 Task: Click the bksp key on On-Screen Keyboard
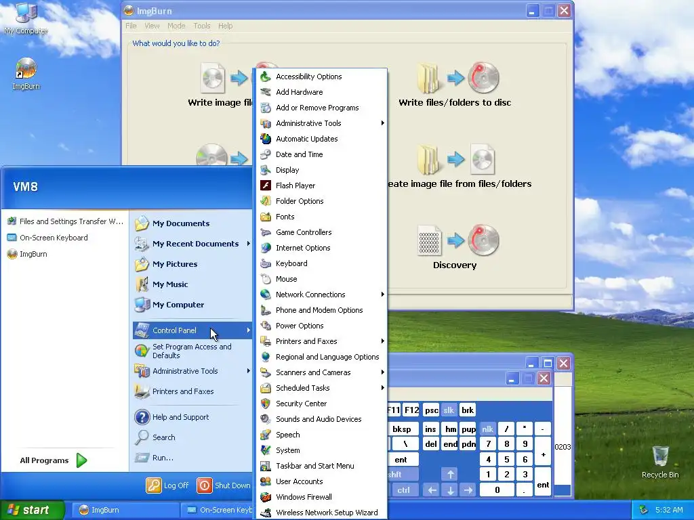click(402, 429)
